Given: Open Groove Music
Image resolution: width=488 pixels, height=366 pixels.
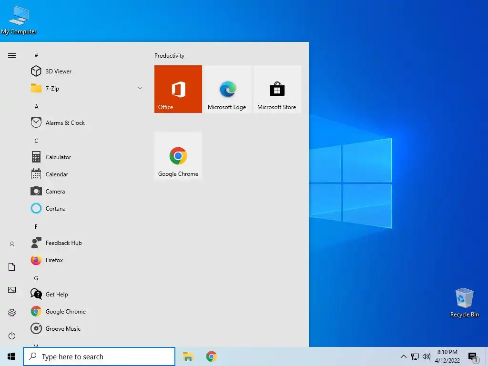Looking at the screenshot, I should coord(86,328).
